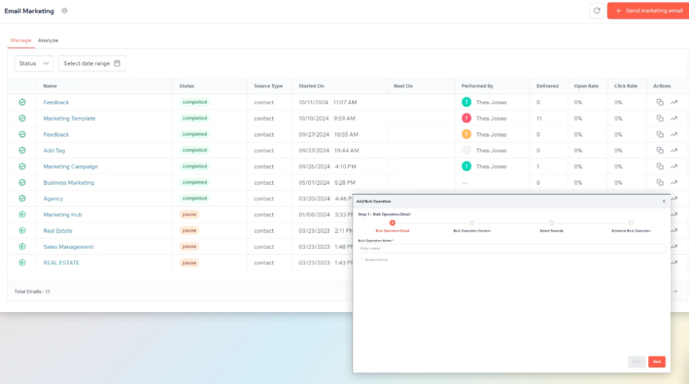Open analytics trend icon for Marketing Campaign row
Screen dimensions: 689x384
tap(674, 167)
